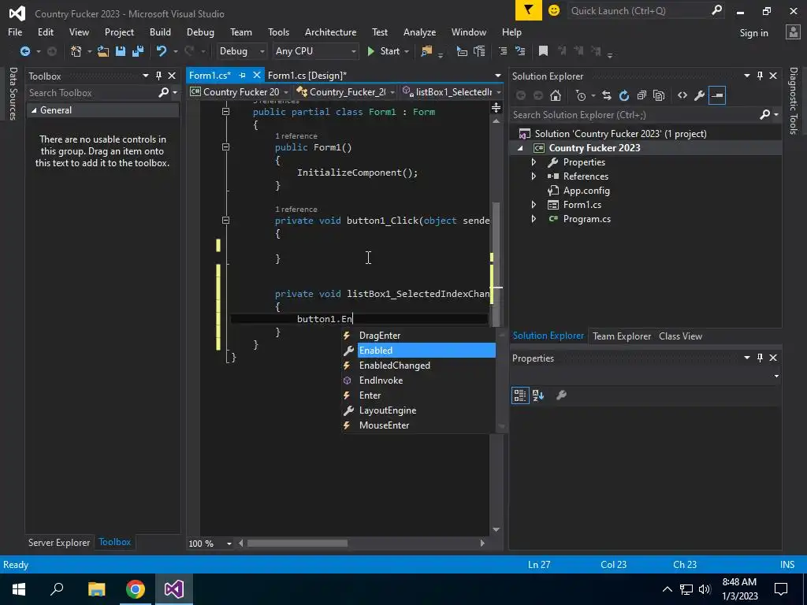This screenshot has height=605, width=807.
Task: Toggle bookmark with the Bookmark icon
Action: [543, 51]
